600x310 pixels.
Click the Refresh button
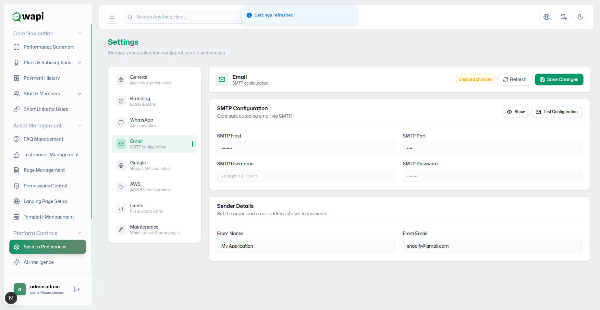point(515,79)
